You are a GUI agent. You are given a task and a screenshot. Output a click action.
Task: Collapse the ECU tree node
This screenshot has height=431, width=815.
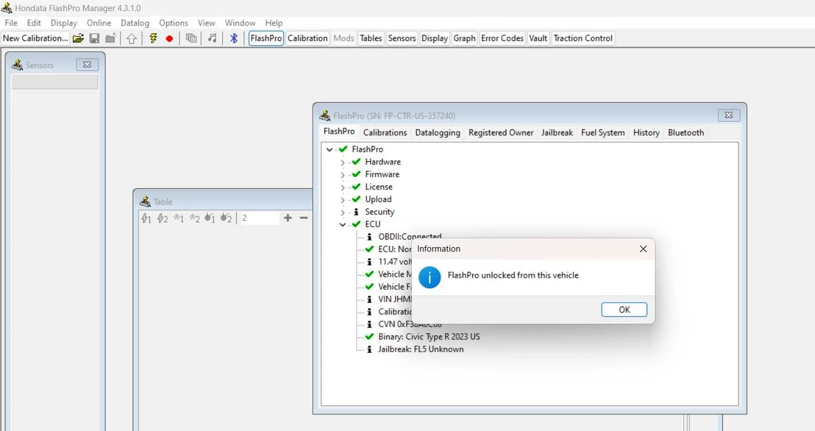(x=343, y=224)
